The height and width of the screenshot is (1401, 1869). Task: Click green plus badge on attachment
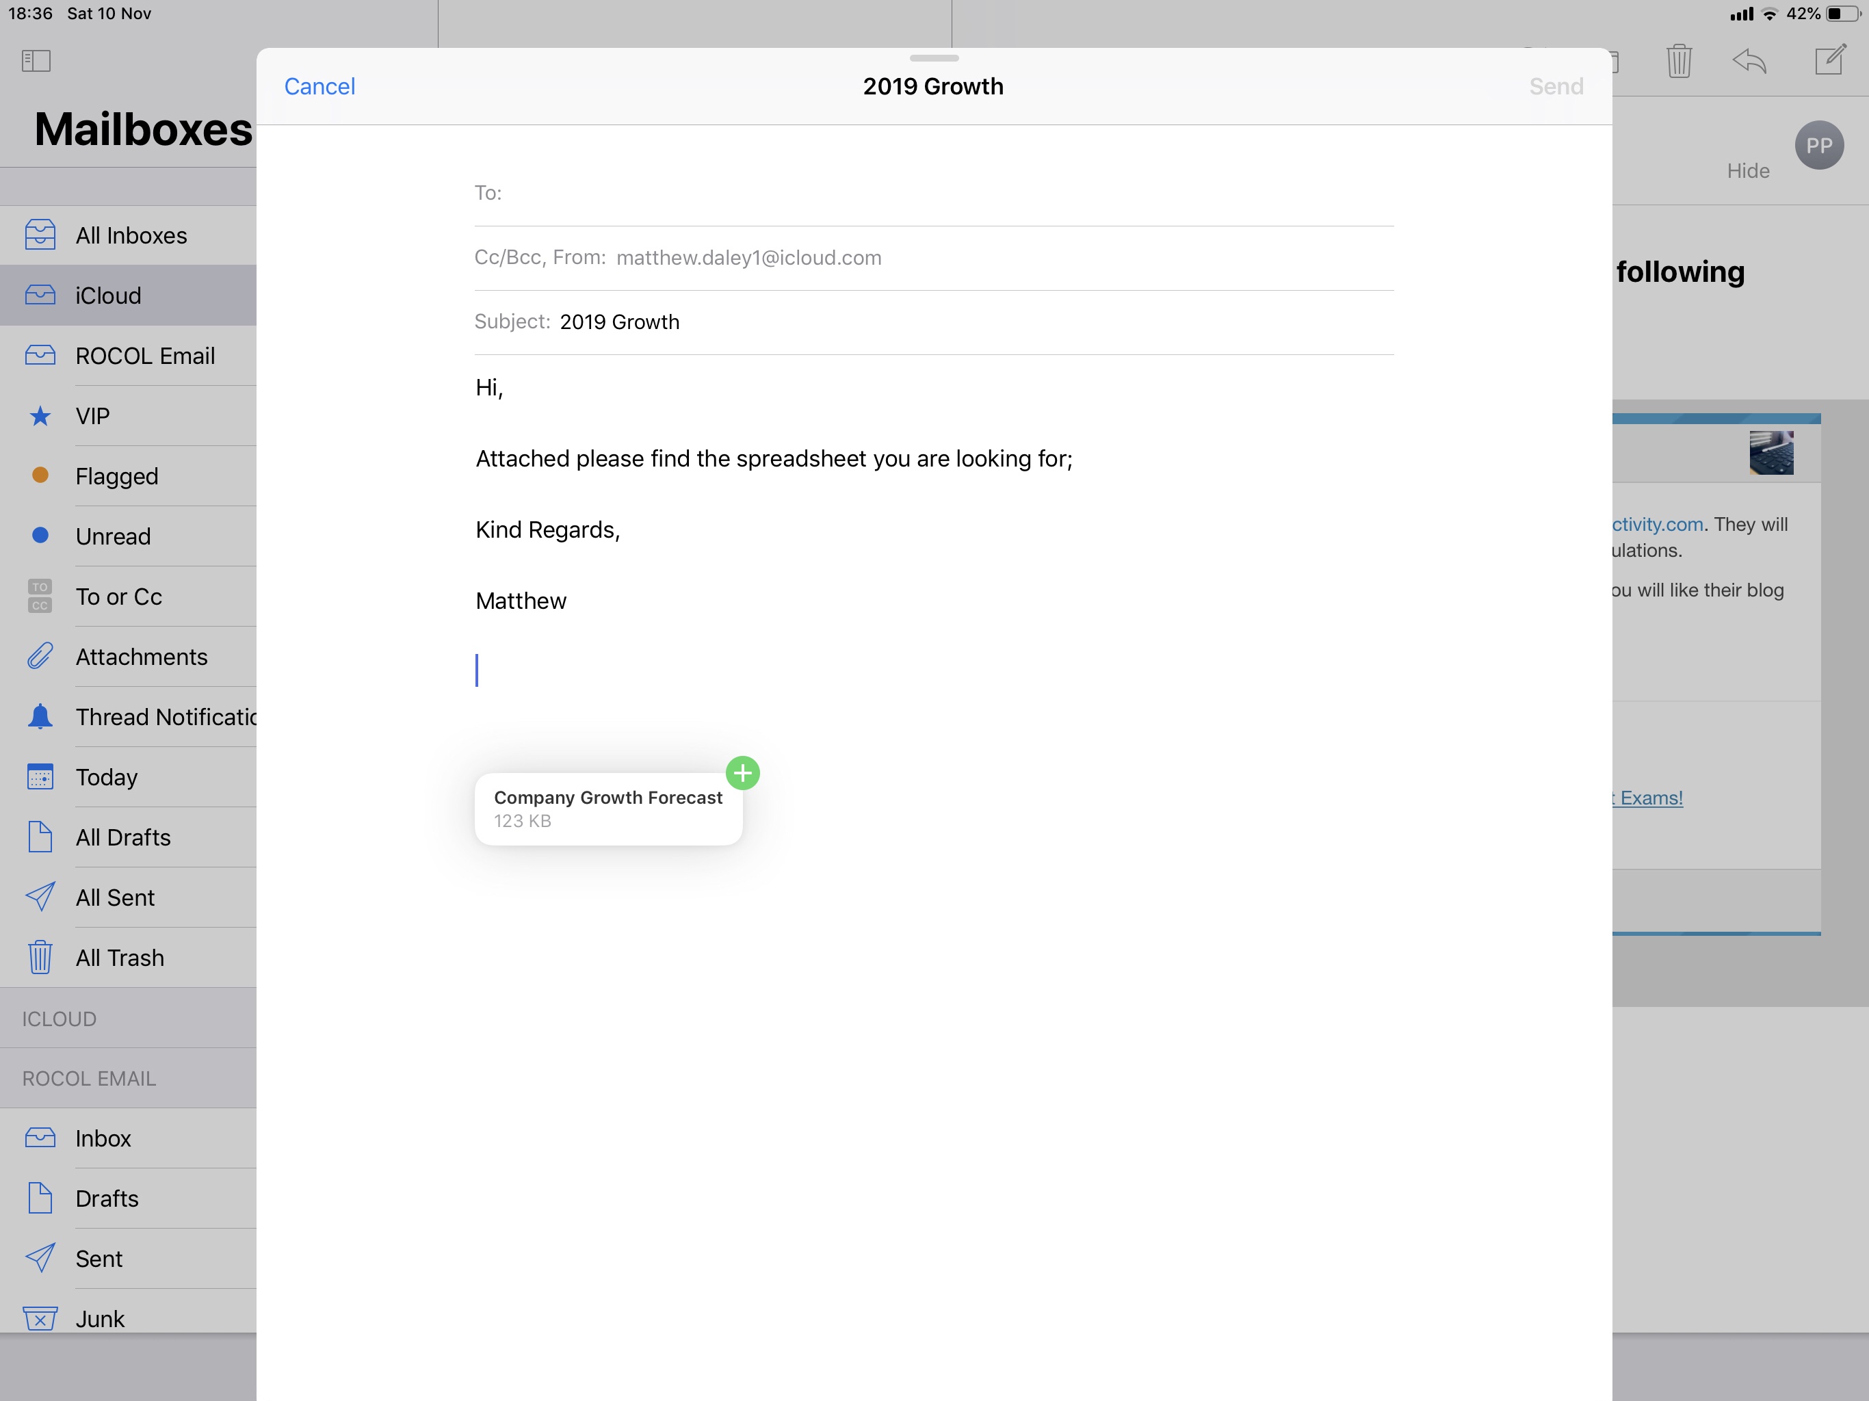click(x=743, y=772)
